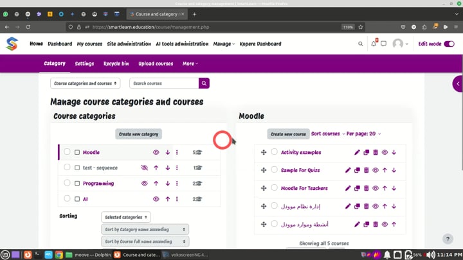Show the hidden test - sequence category
The height and width of the screenshot is (260, 463).
[145, 168]
